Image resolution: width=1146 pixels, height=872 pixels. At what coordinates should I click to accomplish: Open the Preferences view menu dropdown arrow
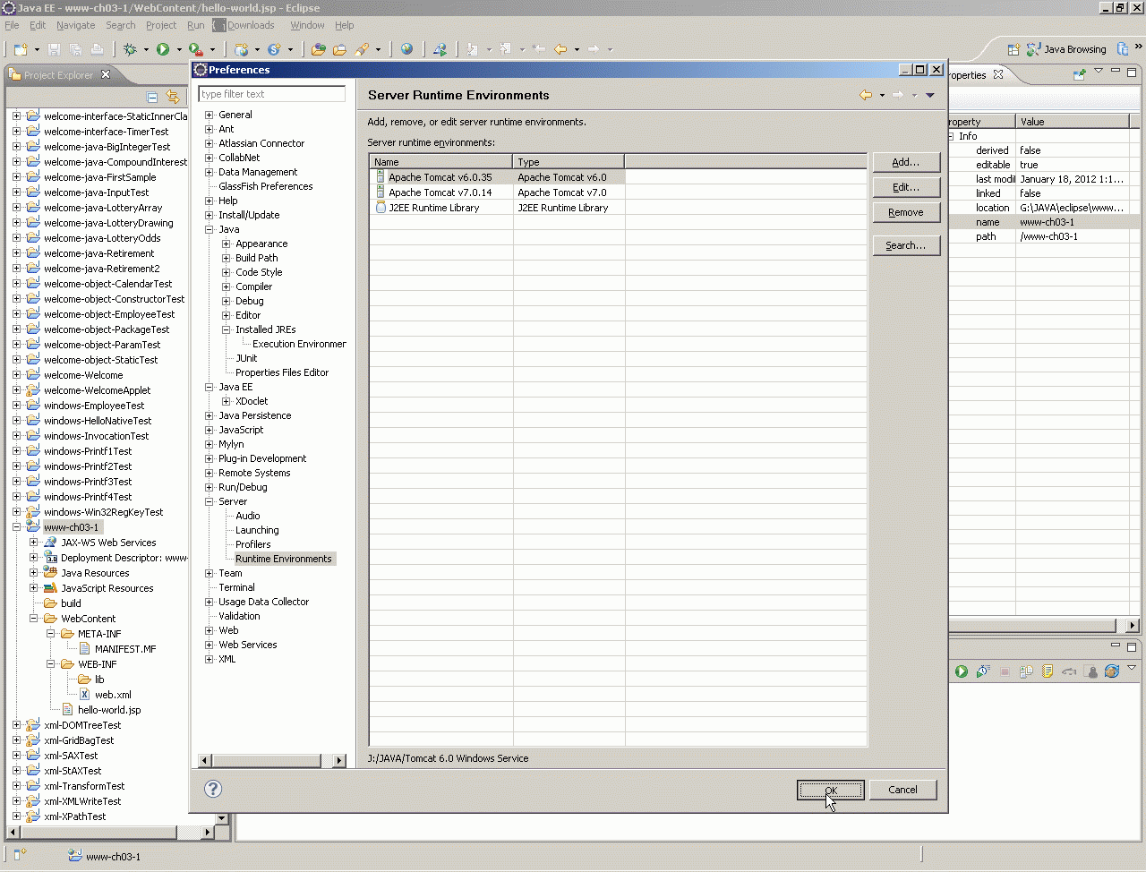[930, 95]
